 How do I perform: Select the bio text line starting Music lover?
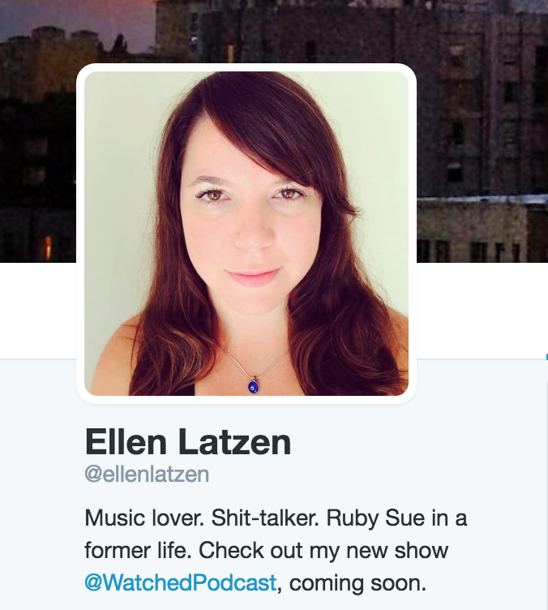276,518
